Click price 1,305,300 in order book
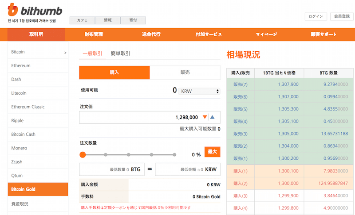Viewport: 355px width, 215px height. tap(288, 109)
